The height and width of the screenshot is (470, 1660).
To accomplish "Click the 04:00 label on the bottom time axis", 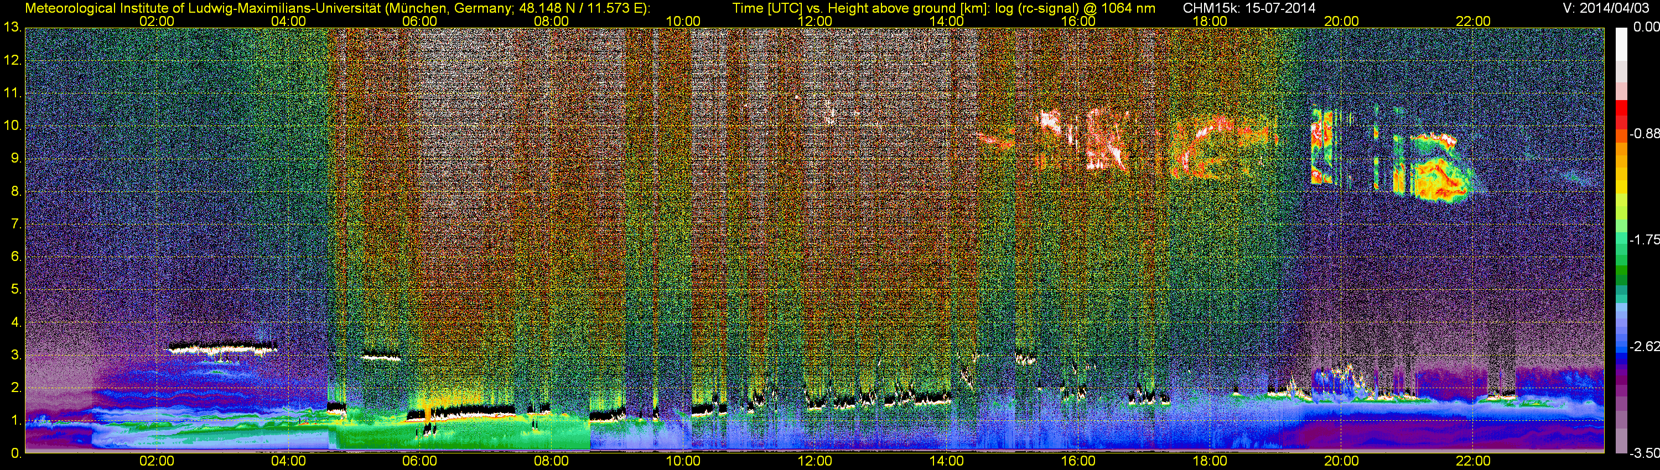I will [288, 461].
